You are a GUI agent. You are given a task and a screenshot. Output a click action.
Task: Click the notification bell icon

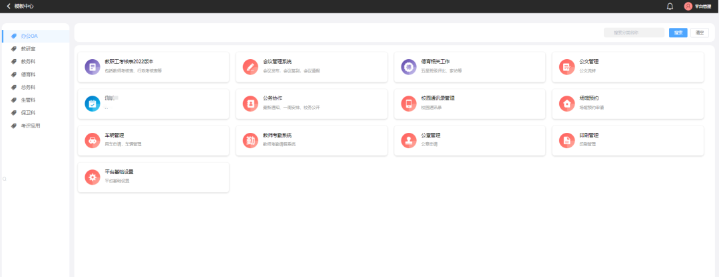670,6
